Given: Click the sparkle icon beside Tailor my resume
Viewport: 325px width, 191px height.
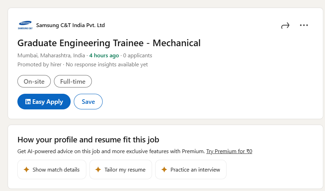Looking at the screenshot, I should [98, 170].
